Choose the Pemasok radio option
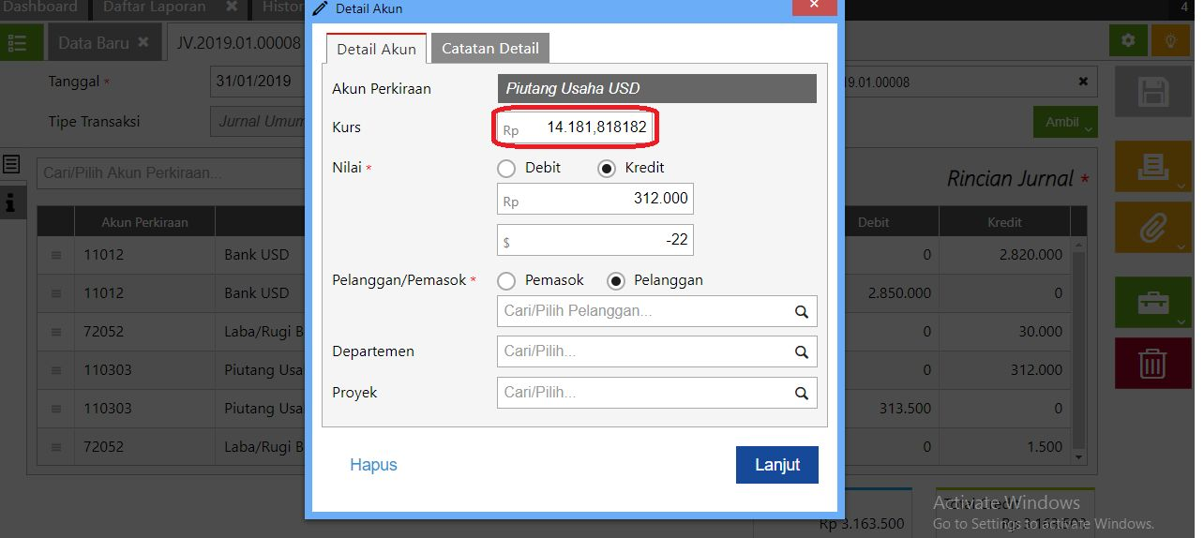 point(507,280)
